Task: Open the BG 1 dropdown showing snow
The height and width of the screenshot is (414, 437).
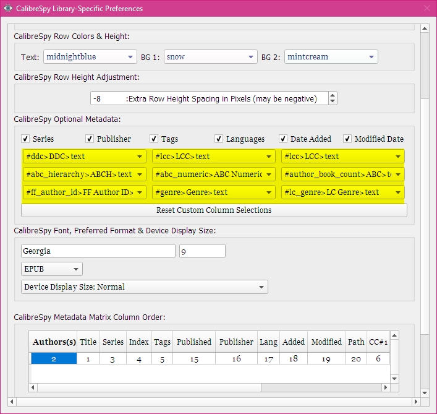Action: click(210, 57)
